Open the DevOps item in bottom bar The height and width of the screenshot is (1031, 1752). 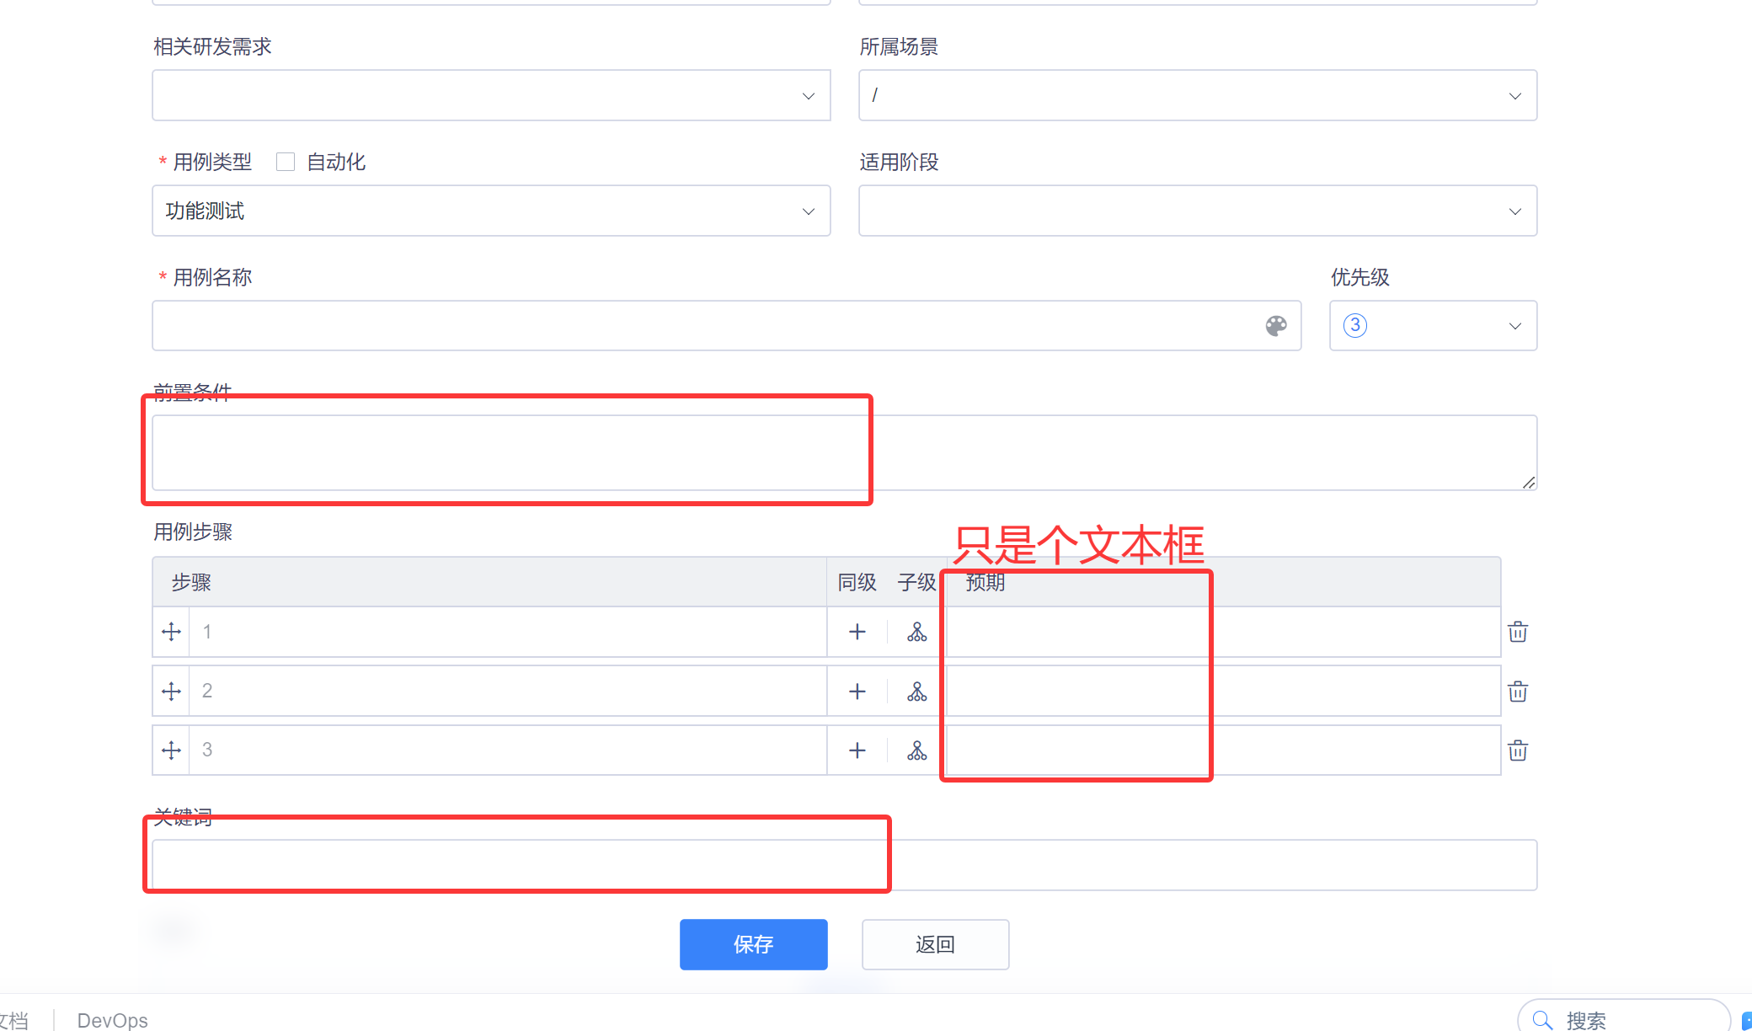112,1020
